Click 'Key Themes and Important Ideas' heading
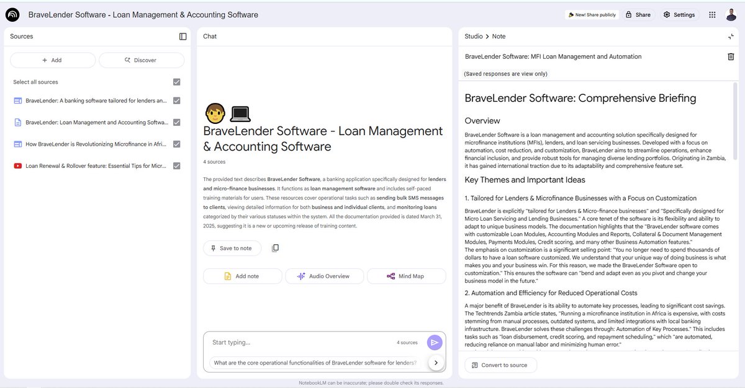The width and height of the screenshot is (745, 388). [x=525, y=180]
